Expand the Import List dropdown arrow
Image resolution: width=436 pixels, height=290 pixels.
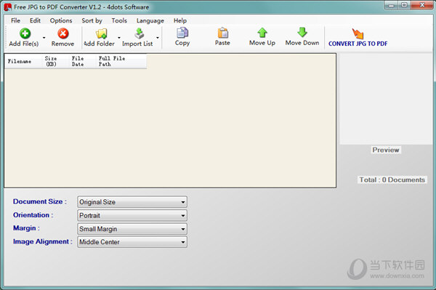(158, 38)
